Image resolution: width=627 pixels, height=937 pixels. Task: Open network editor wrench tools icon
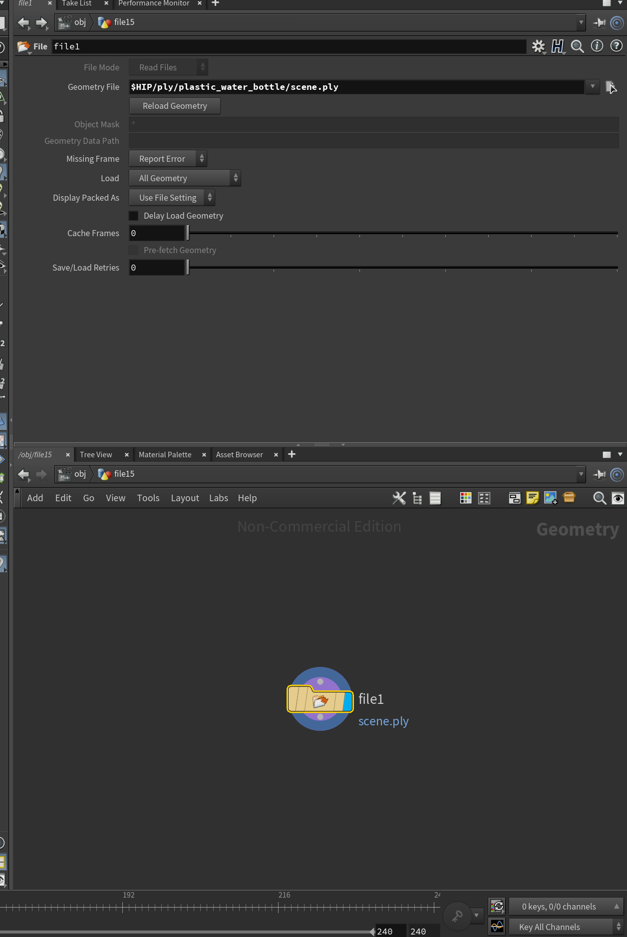click(399, 498)
